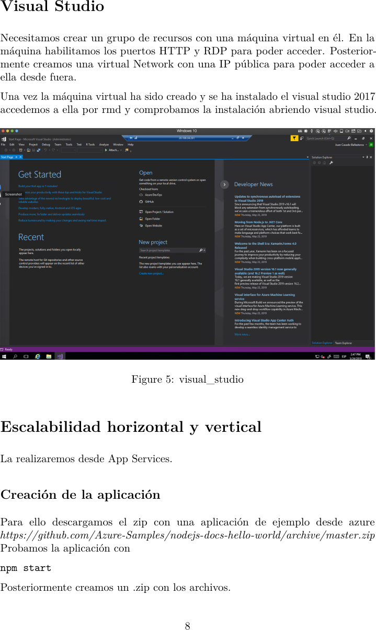This screenshot has width=376, height=630.
Task: Click Develop modern, fully-native Android and iOS apps
Action: pyautogui.click(x=50, y=208)
